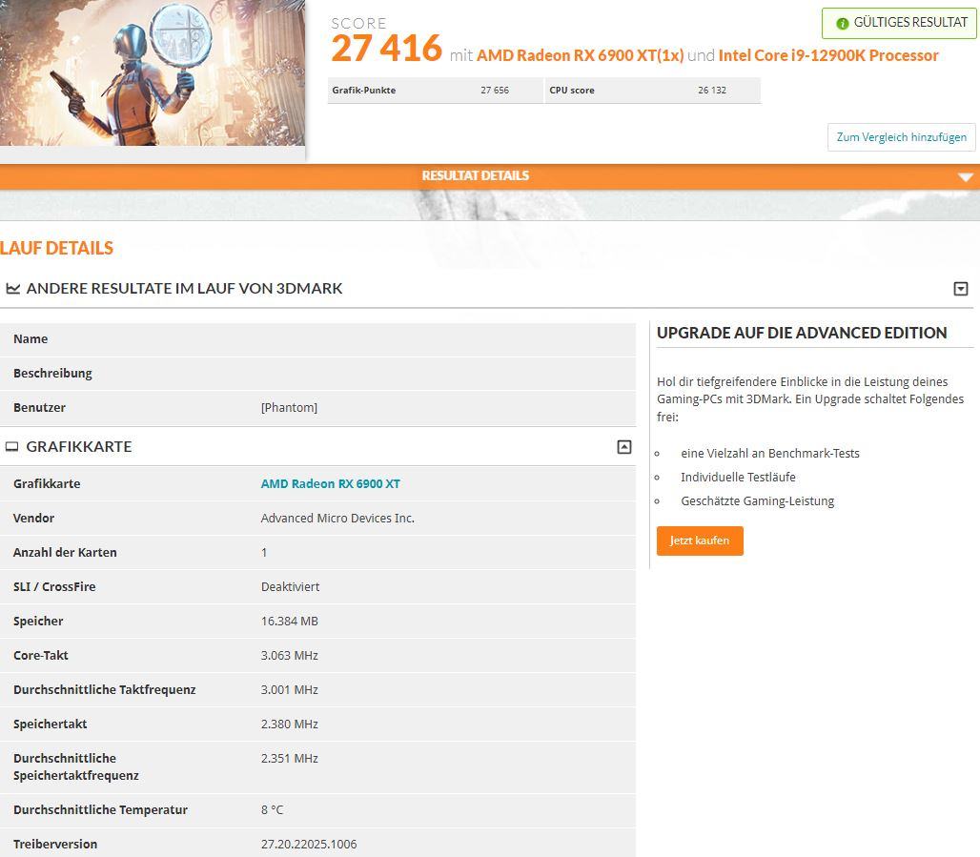Click the eine Vielzahl an Benchmark-Tests item
The width and height of the screenshot is (980, 857).
click(770, 454)
